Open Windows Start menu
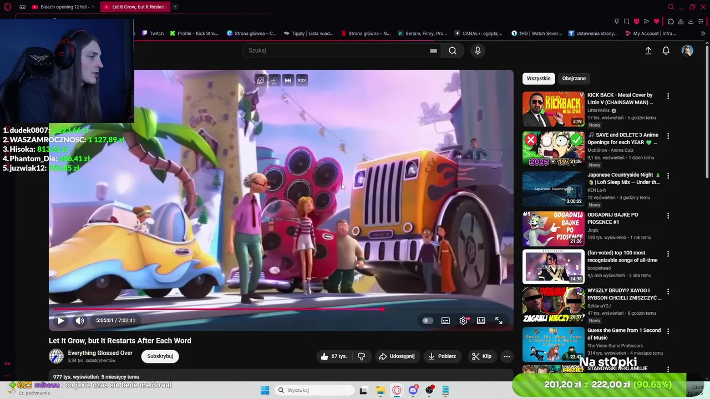This screenshot has height=399, width=710. pos(265,390)
